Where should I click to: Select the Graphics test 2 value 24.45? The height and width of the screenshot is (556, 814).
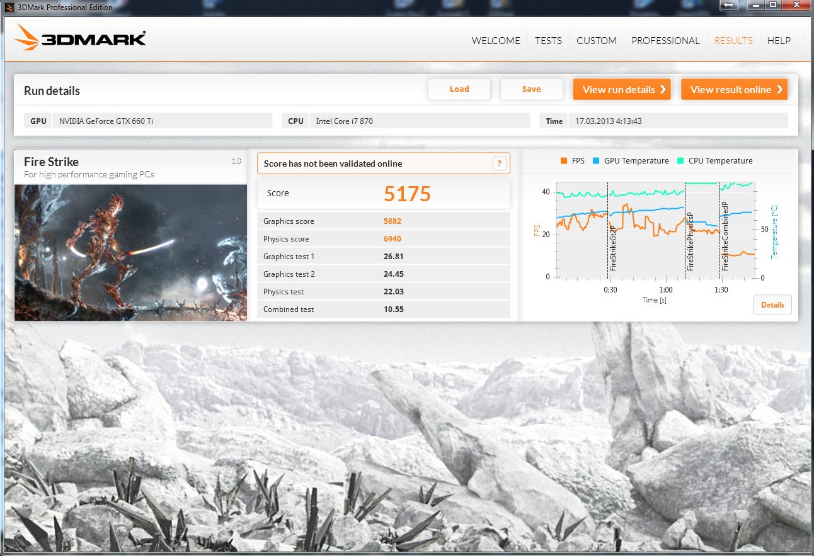pos(394,274)
